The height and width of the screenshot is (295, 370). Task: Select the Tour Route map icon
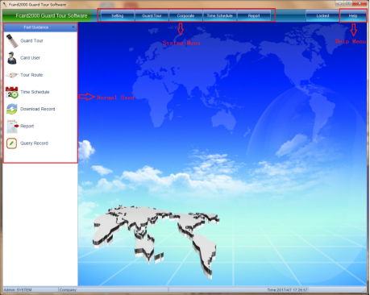(12, 75)
